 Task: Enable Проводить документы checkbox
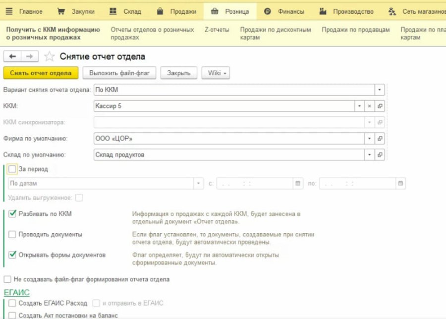click(x=12, y=235)
